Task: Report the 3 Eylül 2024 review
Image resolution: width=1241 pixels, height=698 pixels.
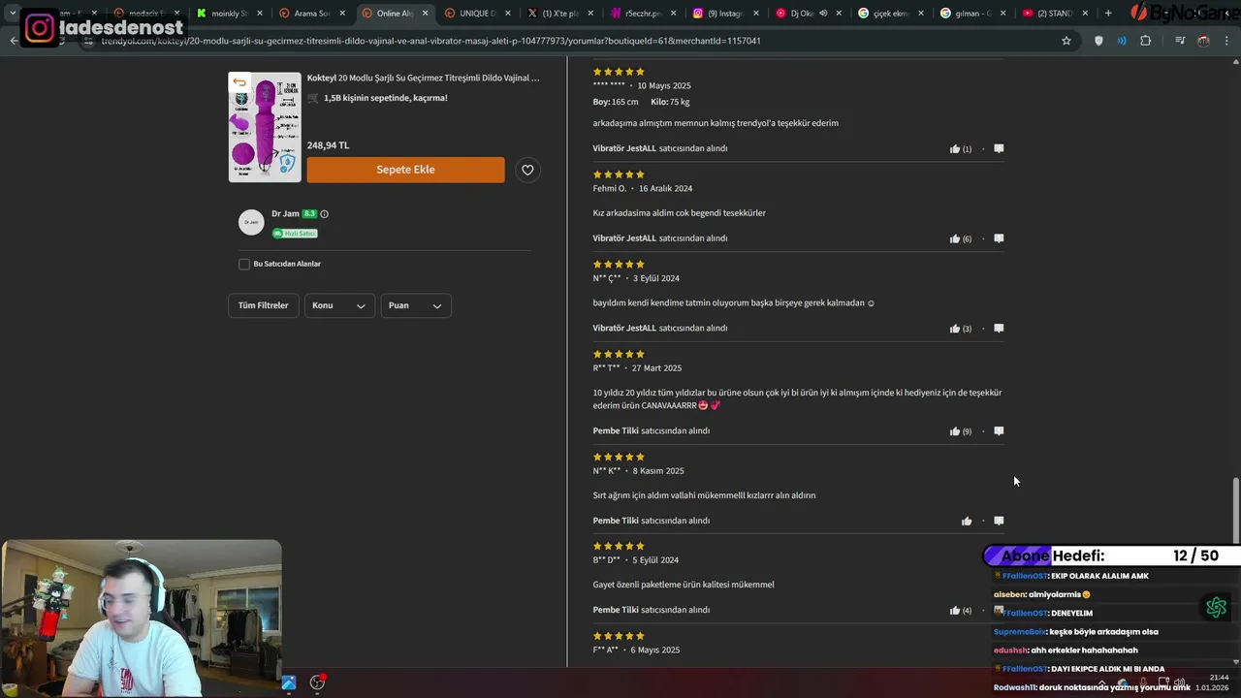Action: pyautogui.click(x=999, y=328)
